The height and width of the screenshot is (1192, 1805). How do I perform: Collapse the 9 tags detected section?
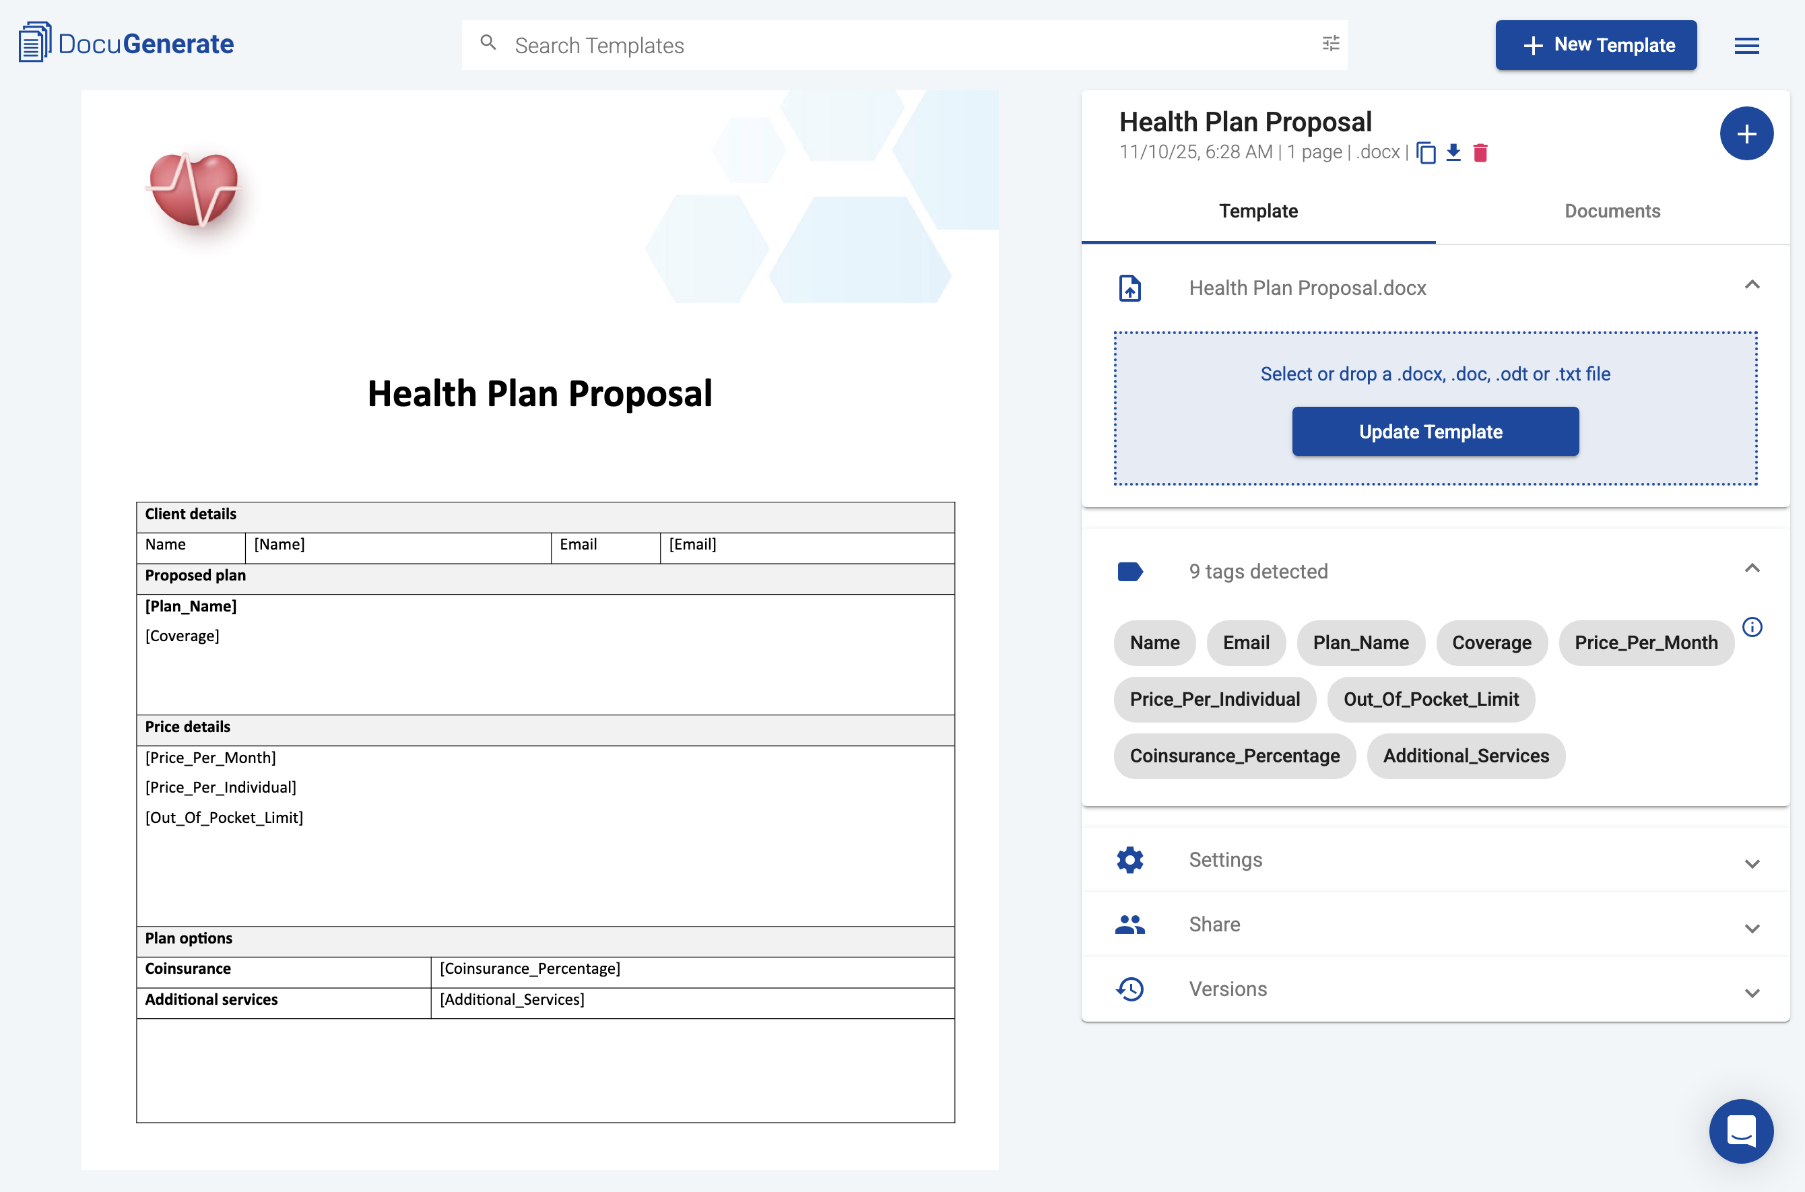(1752, 568)
